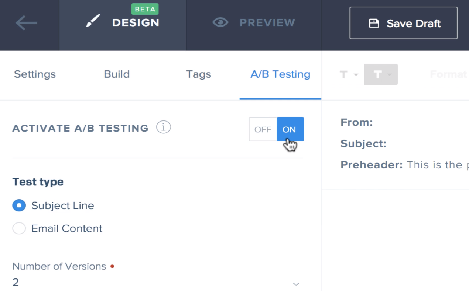Click the floppy disk icon on Save Draft
Viewport: 469px width, 291px height.
pyautogui.click(x=374, y=23)
